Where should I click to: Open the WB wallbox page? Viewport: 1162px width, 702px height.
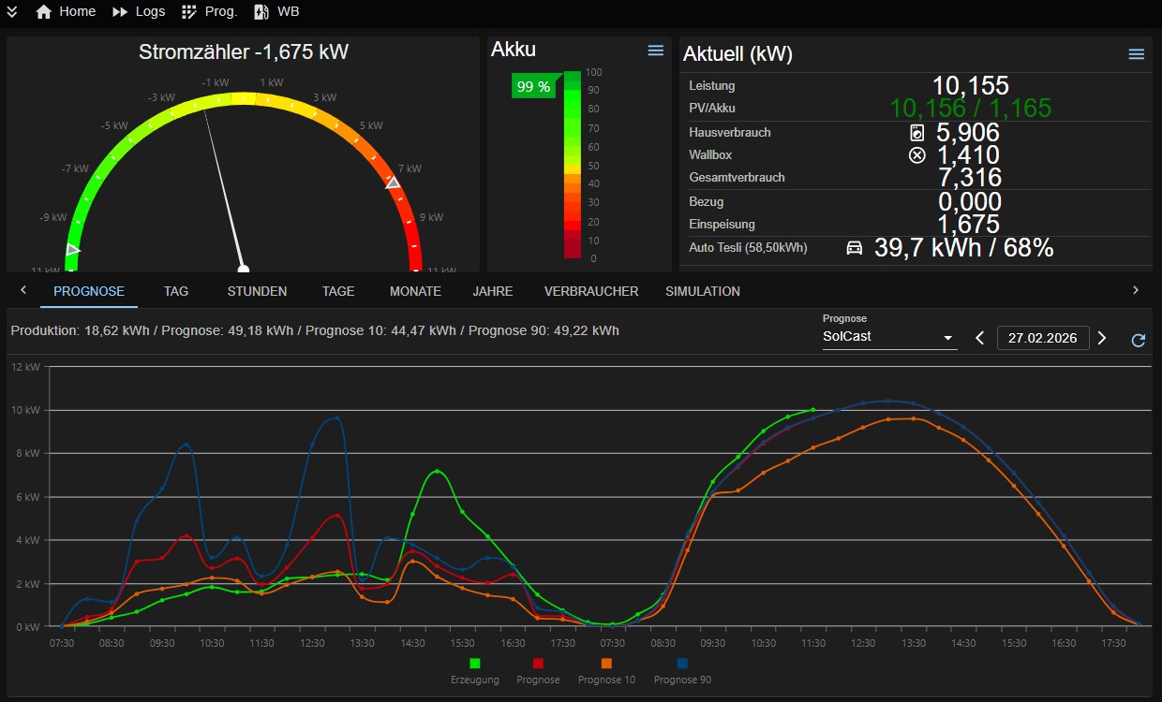(x=276, y=12)
